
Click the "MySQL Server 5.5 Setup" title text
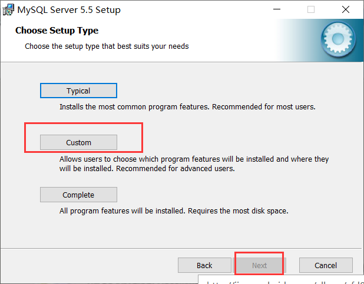point(70,9)
